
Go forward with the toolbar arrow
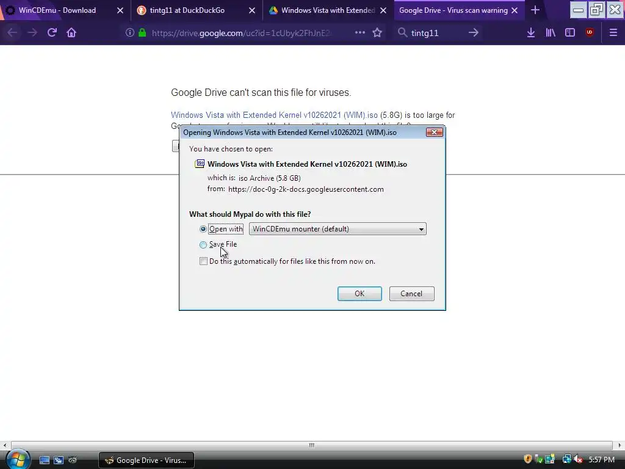point(32,33)
